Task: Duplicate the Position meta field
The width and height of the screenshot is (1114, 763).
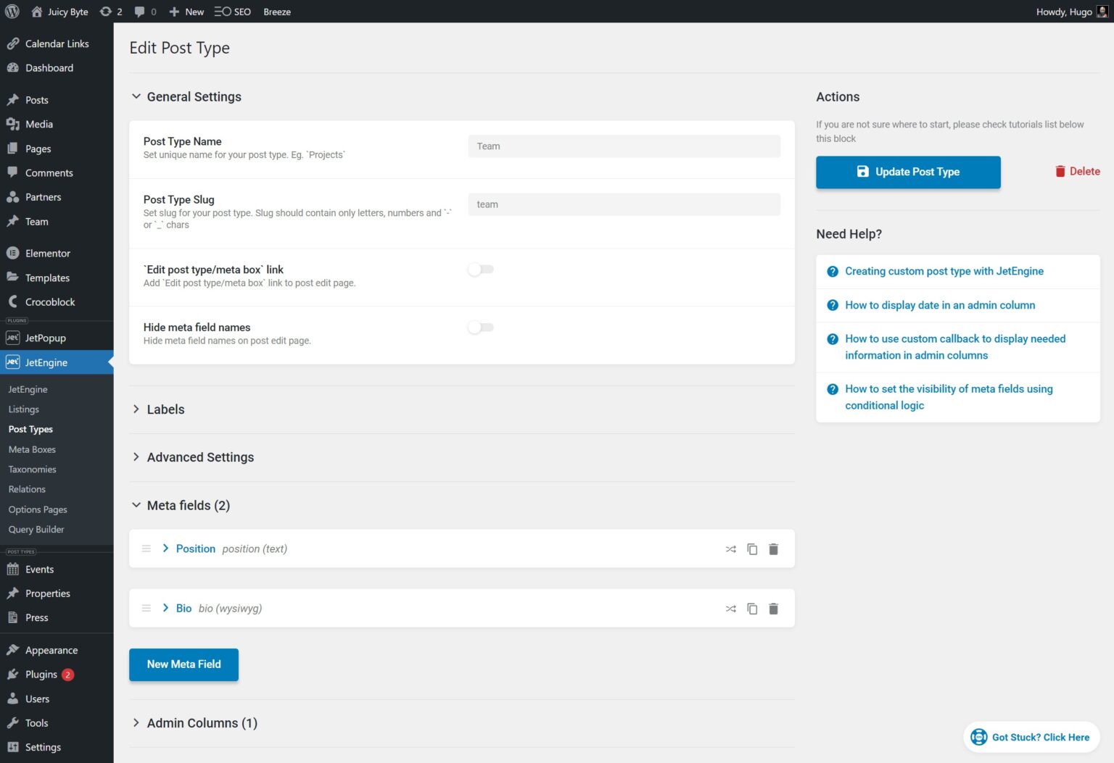Action: [752, 549]
